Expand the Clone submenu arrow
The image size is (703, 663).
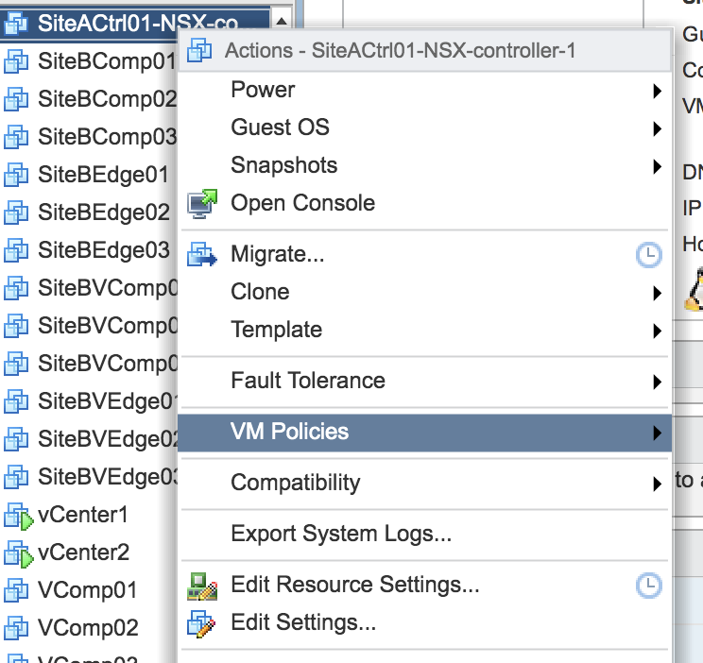(657, 293)
